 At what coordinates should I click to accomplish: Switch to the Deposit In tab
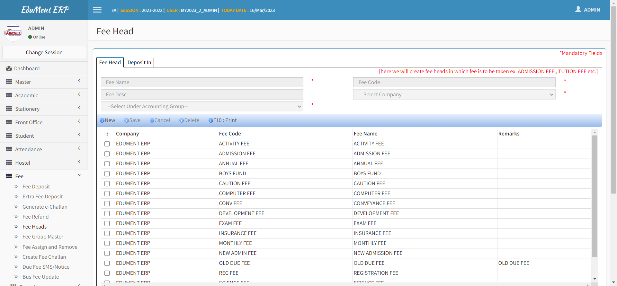(x=139, y=62)
